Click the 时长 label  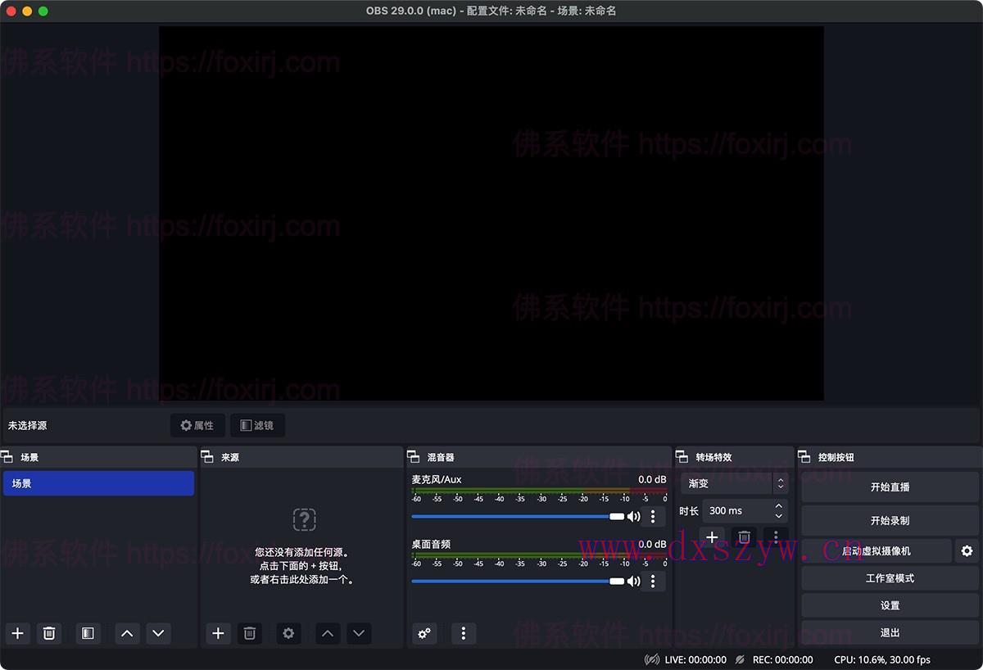pos(689,510)
